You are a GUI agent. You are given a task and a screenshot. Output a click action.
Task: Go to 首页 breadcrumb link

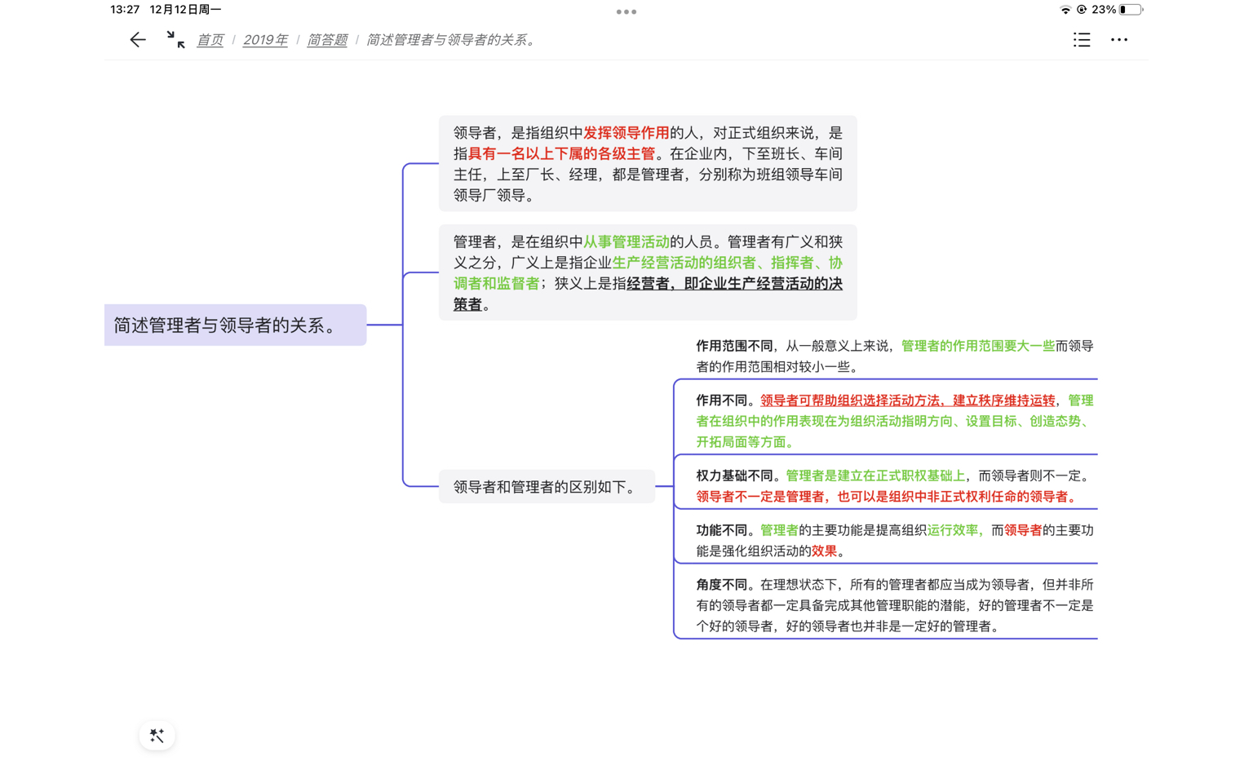click(x=210, y=40)
